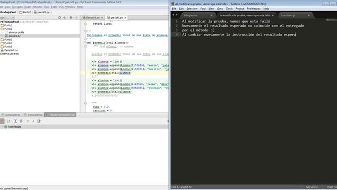
Task: Go to next failed test arrow
Action: tap(33, 121)
